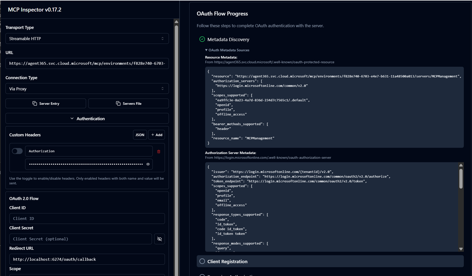Collapse OAuth Metadata Sources disclosure triangle
This screenshot has width=472, height=276.
point(206,50)
